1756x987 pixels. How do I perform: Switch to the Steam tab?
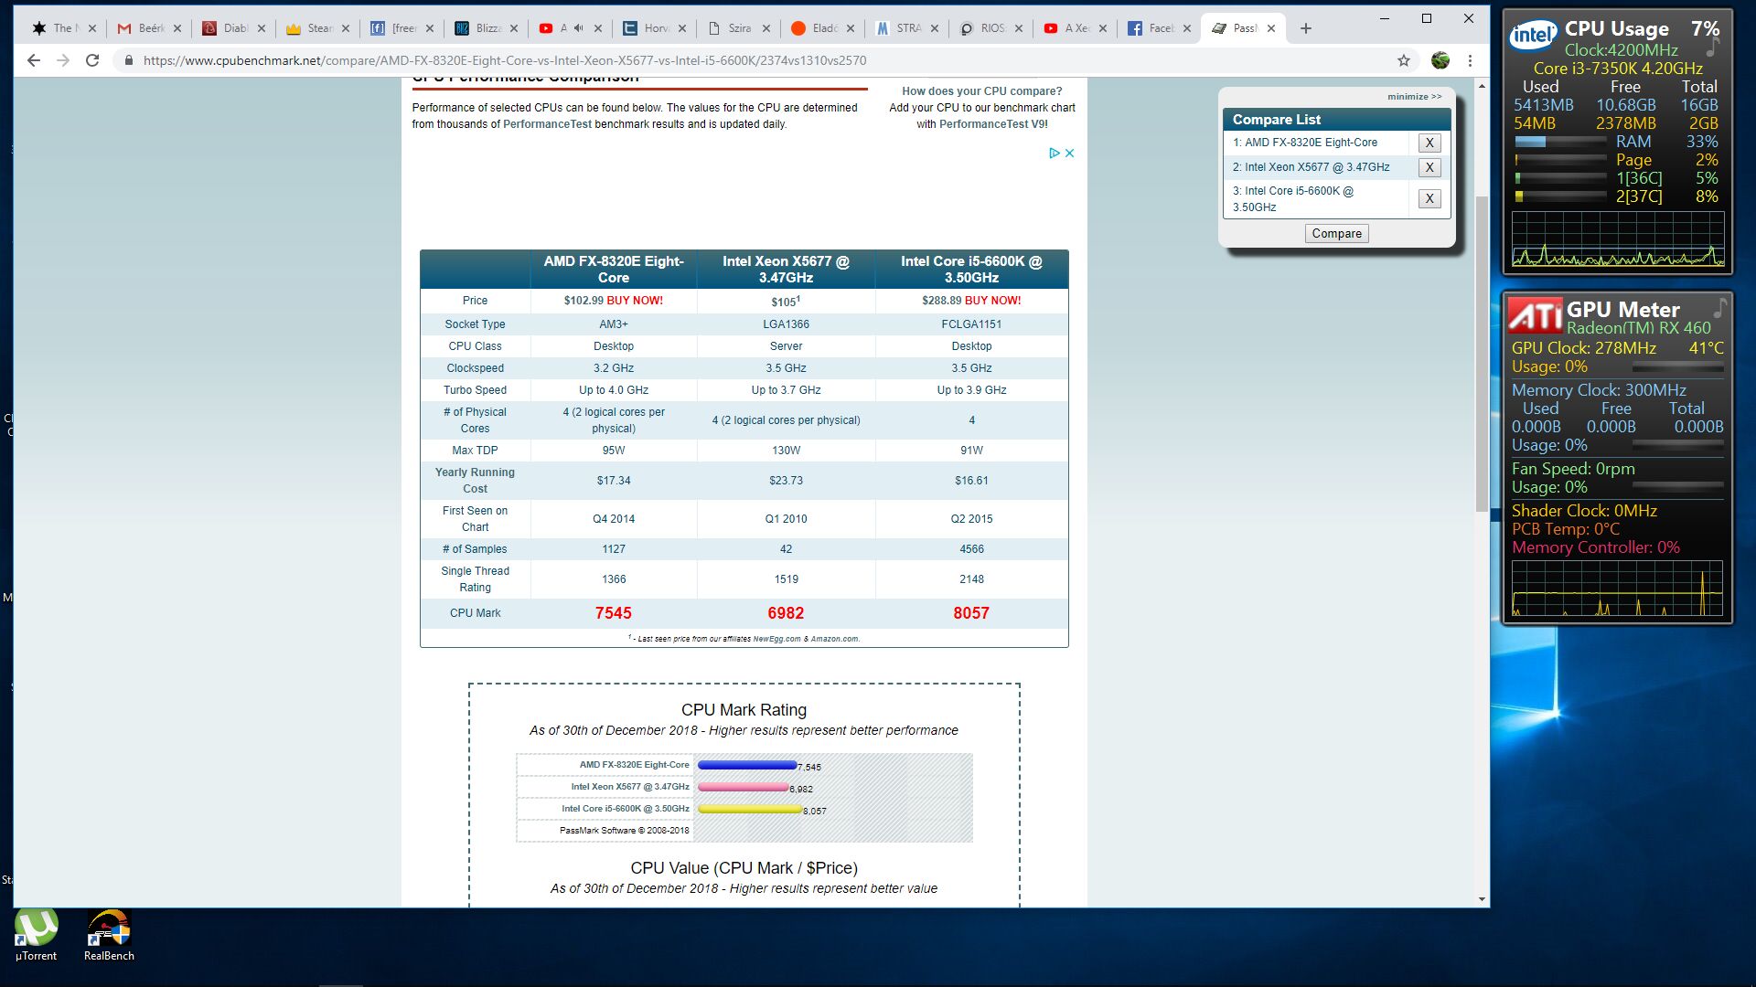319,28
